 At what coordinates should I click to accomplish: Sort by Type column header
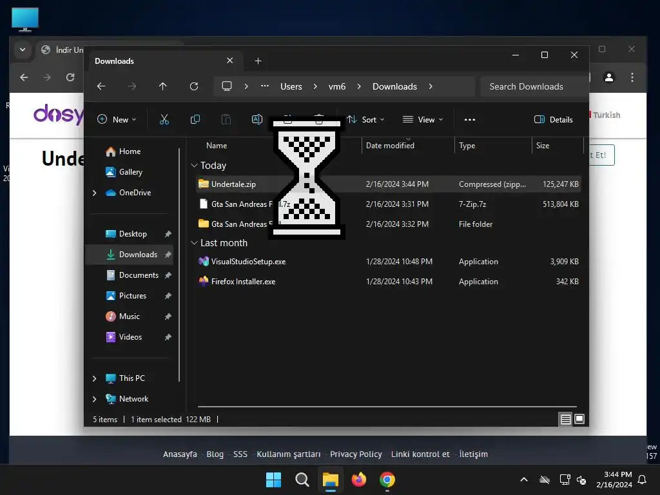click(x=493, y=146)
